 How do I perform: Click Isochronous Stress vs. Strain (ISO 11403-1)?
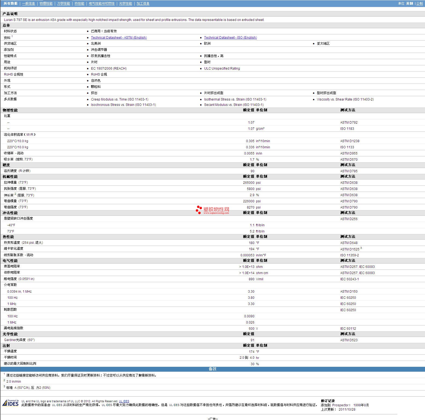(x=123, y=105)
